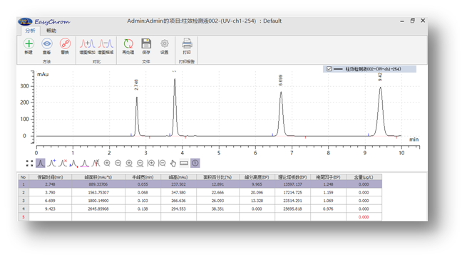467x259 pixels.
Task: Click the green plus new method icon
Action: click(29, 43)
